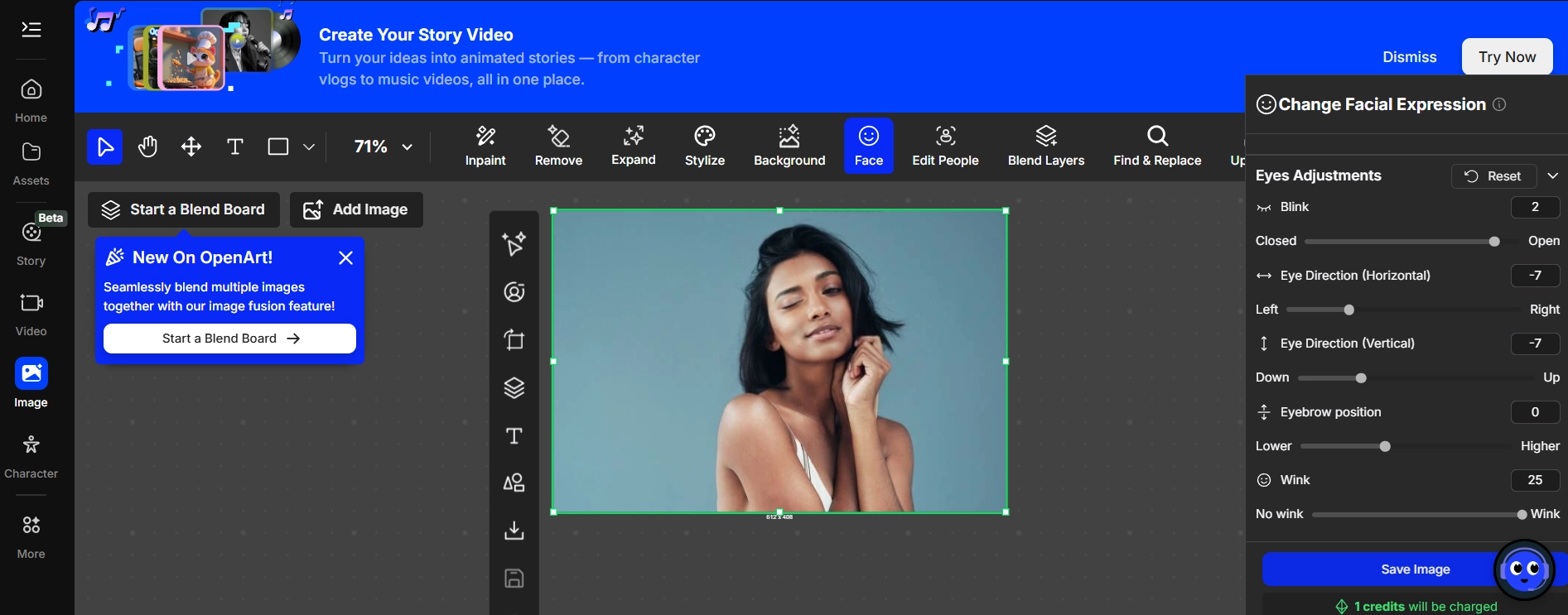
Task: Open the character face icon tool
Action: click(x=514, y=291)
